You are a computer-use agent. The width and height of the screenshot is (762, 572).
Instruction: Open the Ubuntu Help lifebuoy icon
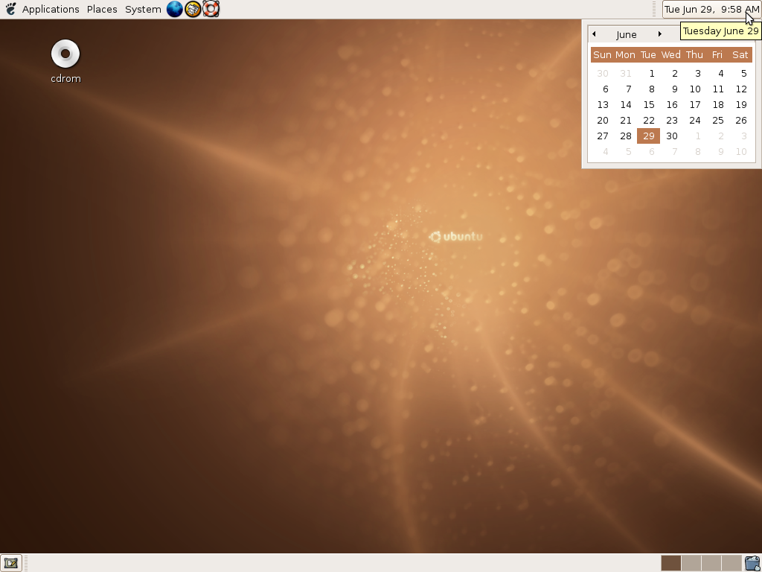click(210, 9)
